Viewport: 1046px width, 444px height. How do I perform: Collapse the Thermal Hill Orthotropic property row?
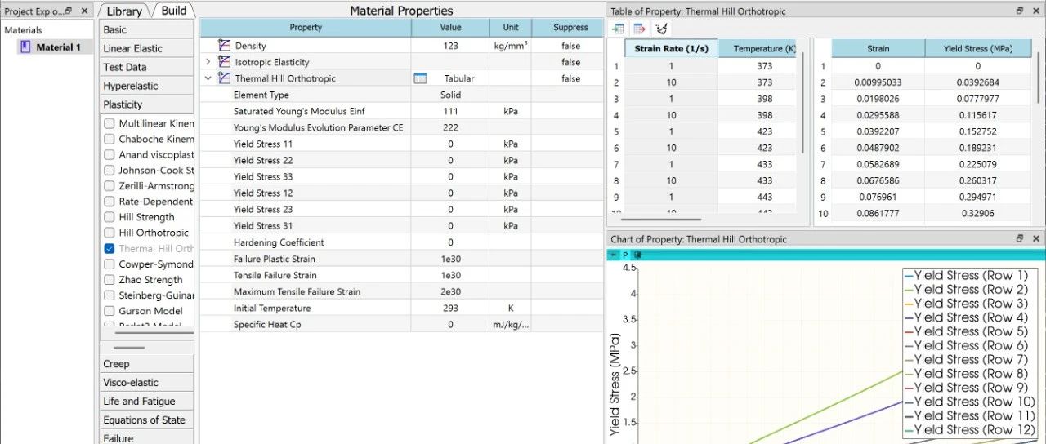[x=208, y=78]
